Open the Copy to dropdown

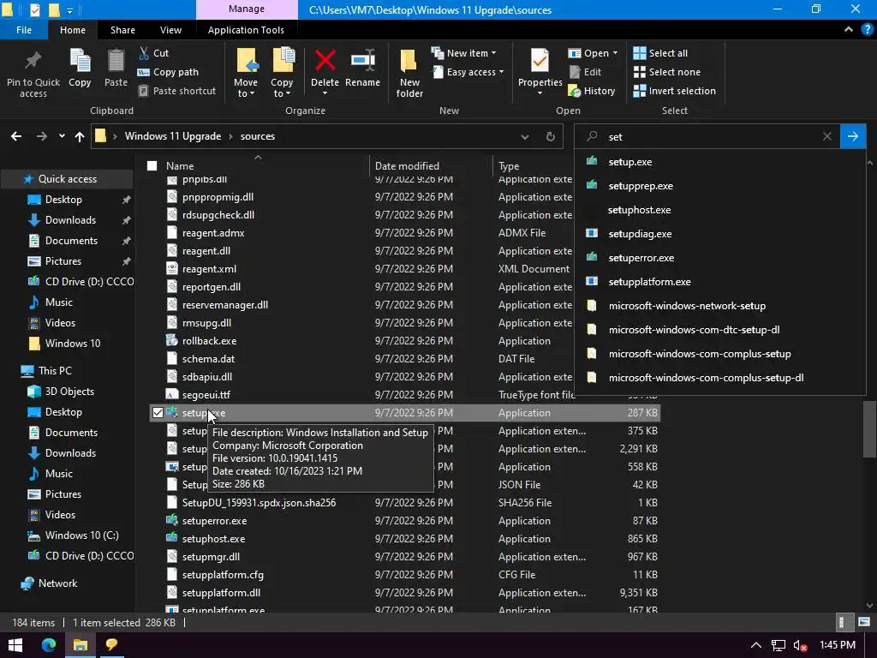[282, 74]
